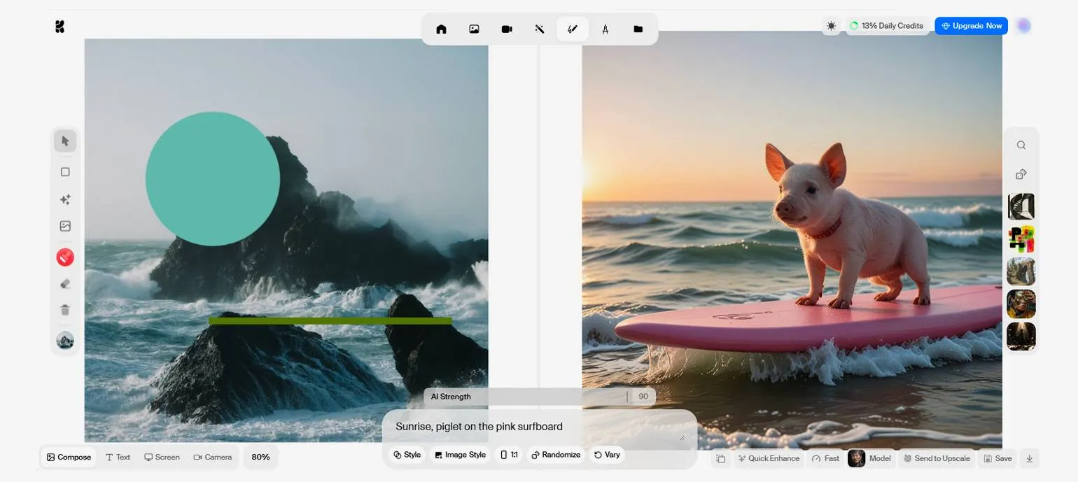This screenshot has width=1078, height=482.
Task: Open the Model selector
Action: coord(870,459)
